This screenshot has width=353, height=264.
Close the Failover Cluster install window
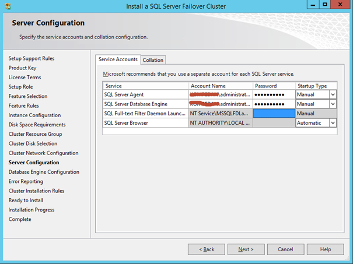[x=339, y=6]
